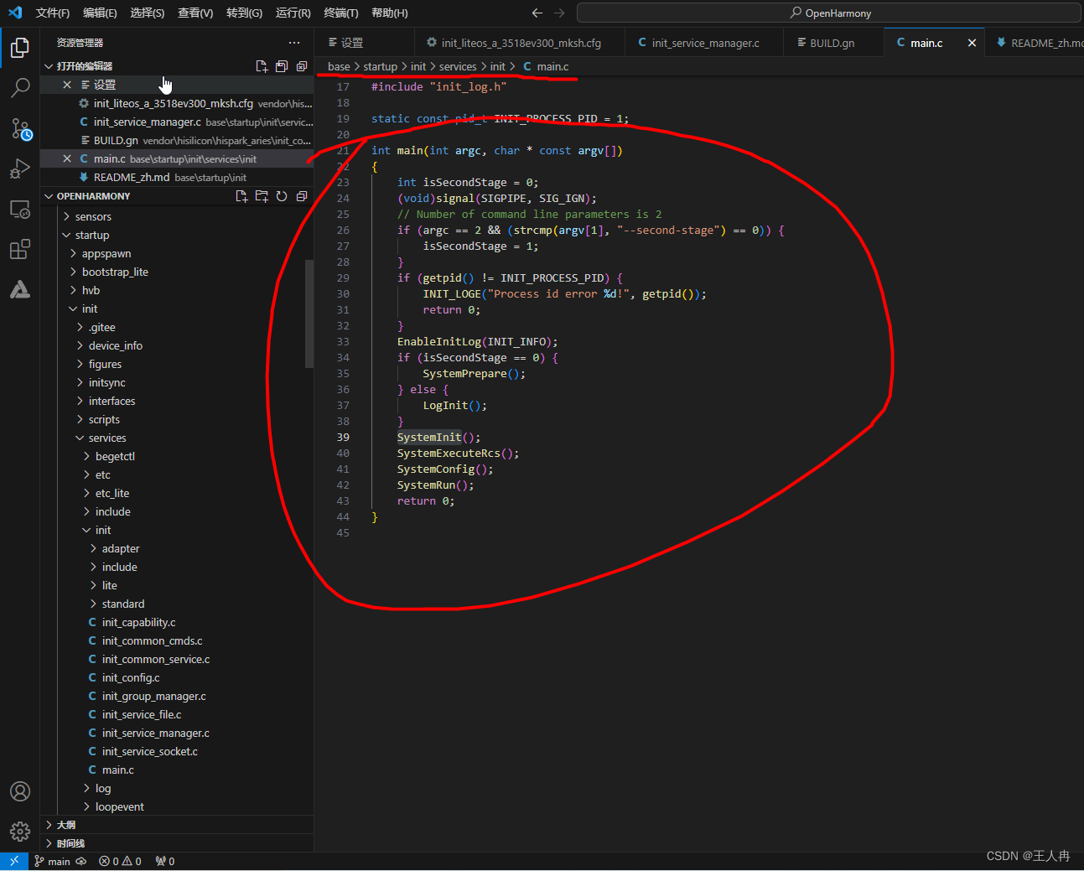Close all open editors

[302, 66]
